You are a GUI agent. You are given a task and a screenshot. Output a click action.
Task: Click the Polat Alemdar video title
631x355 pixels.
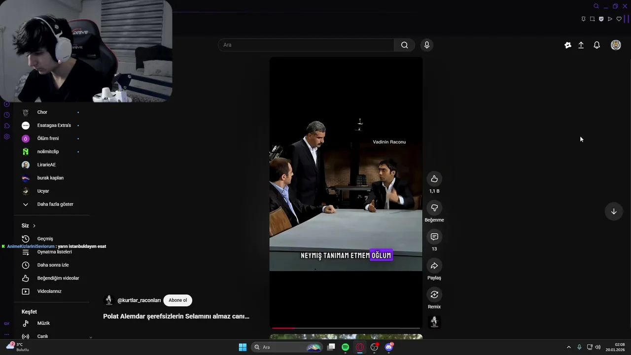click(176, 317)
